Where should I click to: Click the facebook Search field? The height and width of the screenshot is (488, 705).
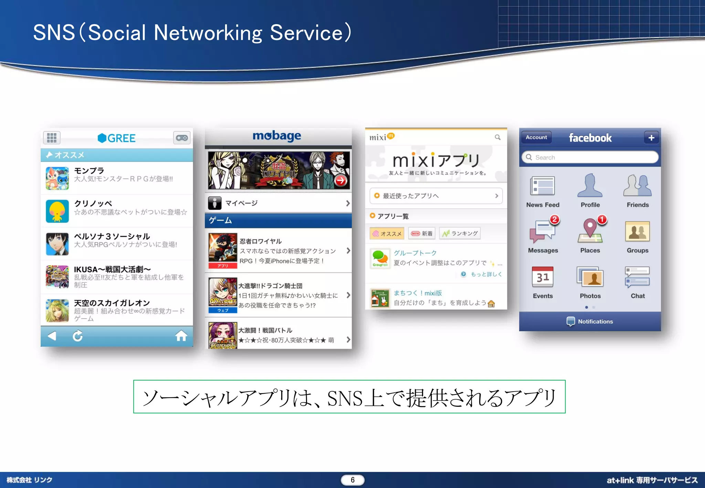pos(590,157)
